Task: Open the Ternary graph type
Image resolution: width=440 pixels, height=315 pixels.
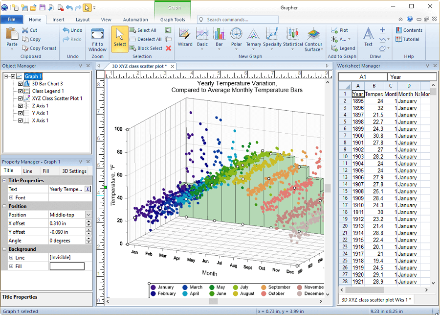Action: coord(253,37)
